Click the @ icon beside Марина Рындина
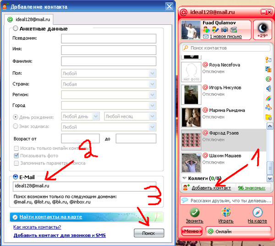275x246 pixels. click(205, 110)
